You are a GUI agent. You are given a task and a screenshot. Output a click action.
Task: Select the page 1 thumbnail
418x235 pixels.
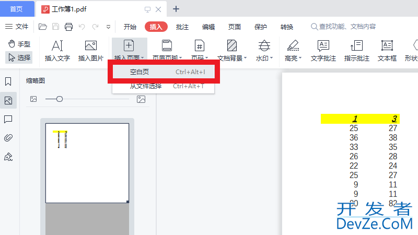pos(87,163)
